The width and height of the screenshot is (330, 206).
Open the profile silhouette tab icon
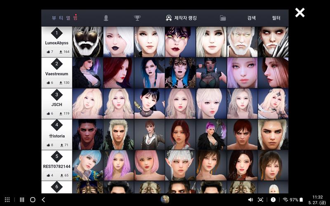[106, 18]
